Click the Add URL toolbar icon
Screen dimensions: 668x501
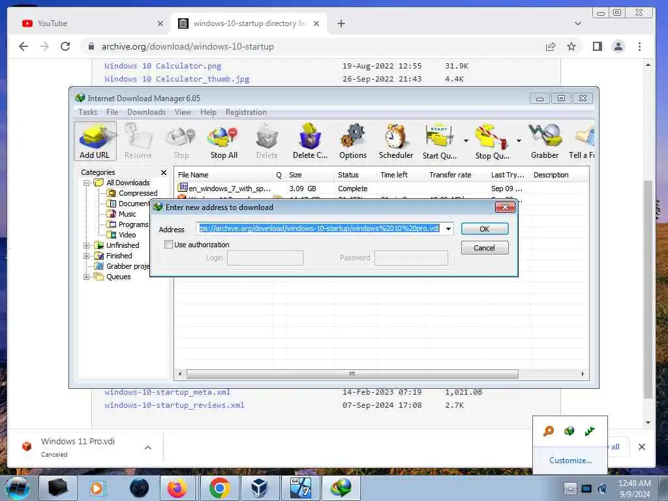point(95,141)
